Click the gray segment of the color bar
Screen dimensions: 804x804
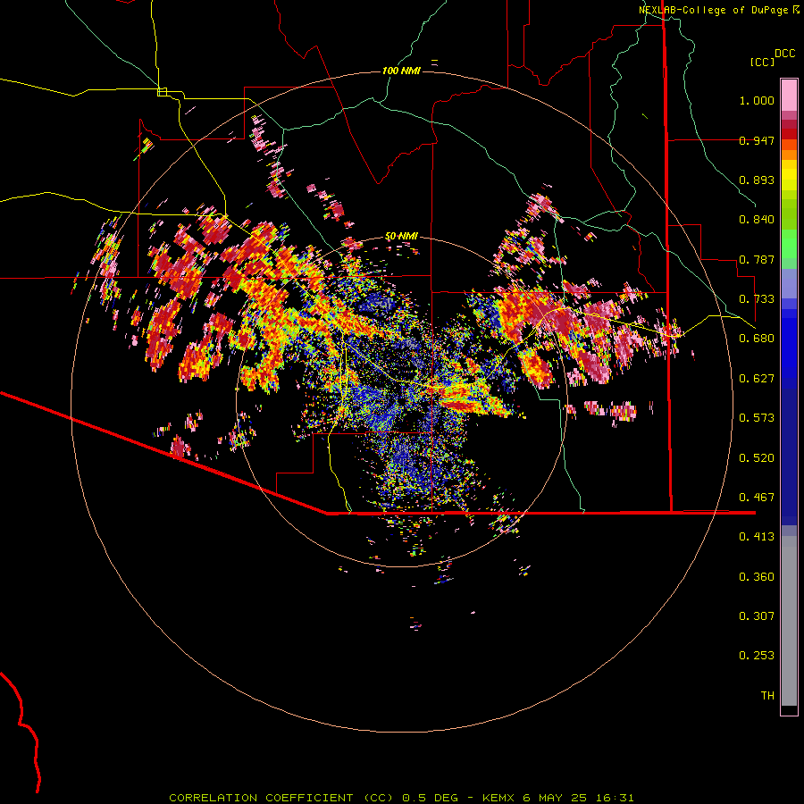pos(789,621)
